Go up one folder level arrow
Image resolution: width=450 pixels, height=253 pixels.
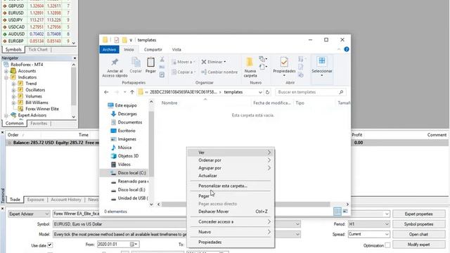tap(132, 92)
